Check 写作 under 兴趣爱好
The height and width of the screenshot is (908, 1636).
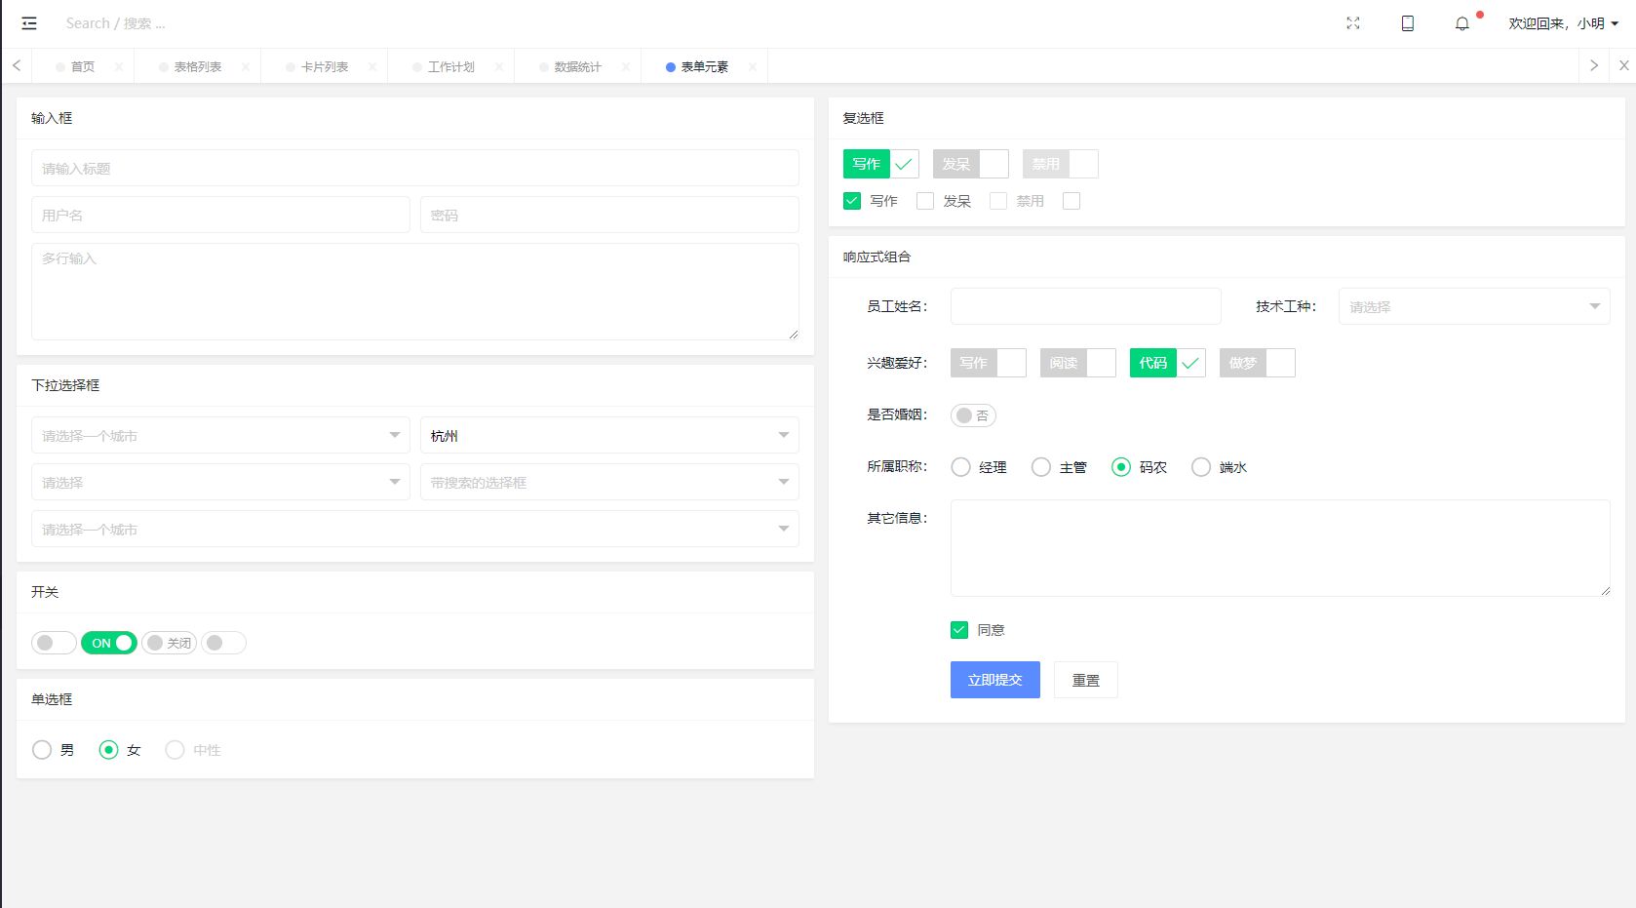tap(988, 363)
